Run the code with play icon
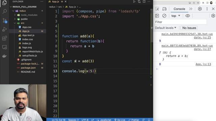The height and width of the screenshot is (121, 216). pyautogui.click(x=134, y=1)
